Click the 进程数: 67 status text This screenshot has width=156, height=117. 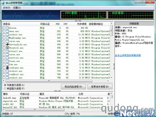7,114
